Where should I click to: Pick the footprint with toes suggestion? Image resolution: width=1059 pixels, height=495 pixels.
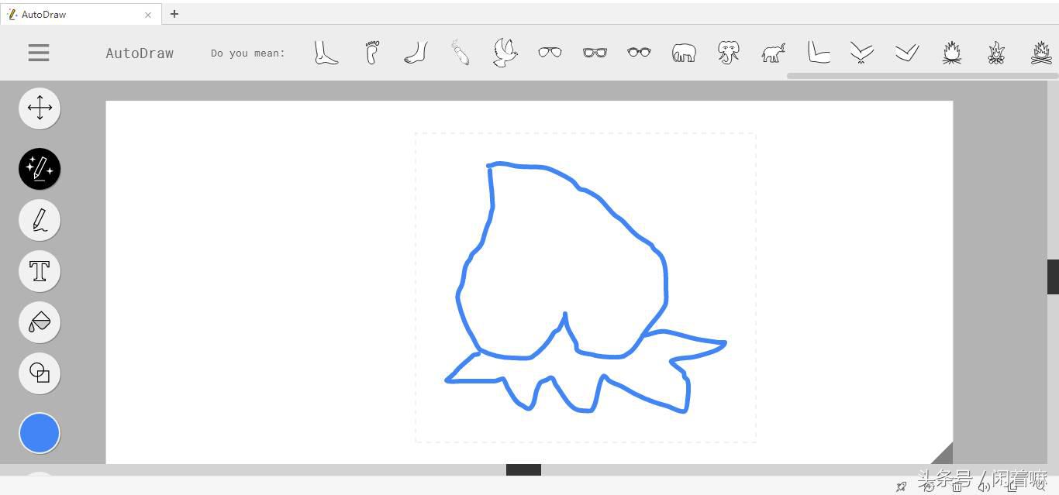point(372,53)
